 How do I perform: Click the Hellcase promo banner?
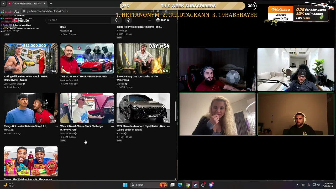[x=298, y=14]
